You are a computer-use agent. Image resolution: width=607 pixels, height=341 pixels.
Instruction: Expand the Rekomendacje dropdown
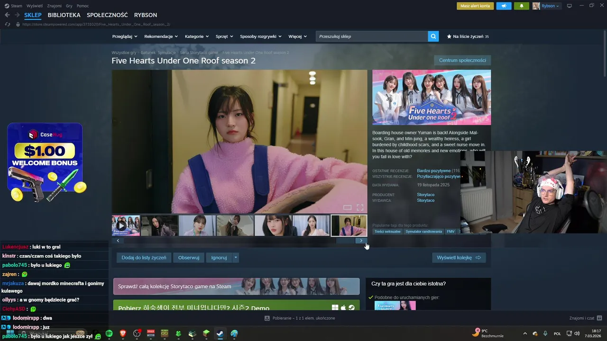[x=161, y=36]
